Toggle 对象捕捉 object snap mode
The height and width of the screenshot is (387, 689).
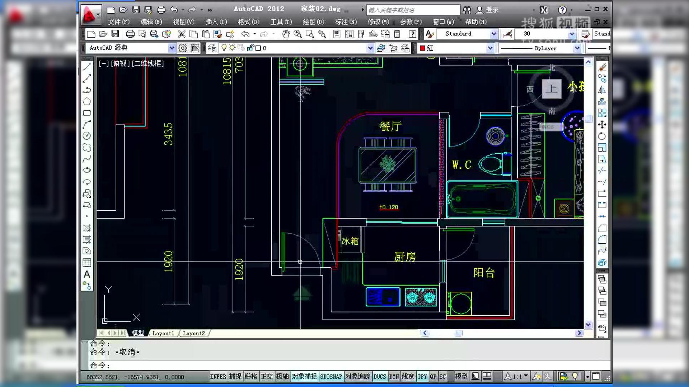[304, 377]
